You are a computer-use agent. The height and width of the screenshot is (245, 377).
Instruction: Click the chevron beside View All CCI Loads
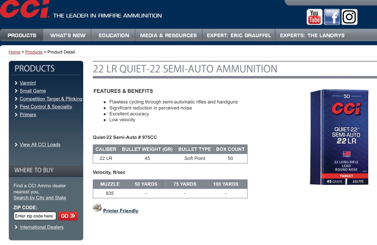pyautogui.click(x=16, y=145)
